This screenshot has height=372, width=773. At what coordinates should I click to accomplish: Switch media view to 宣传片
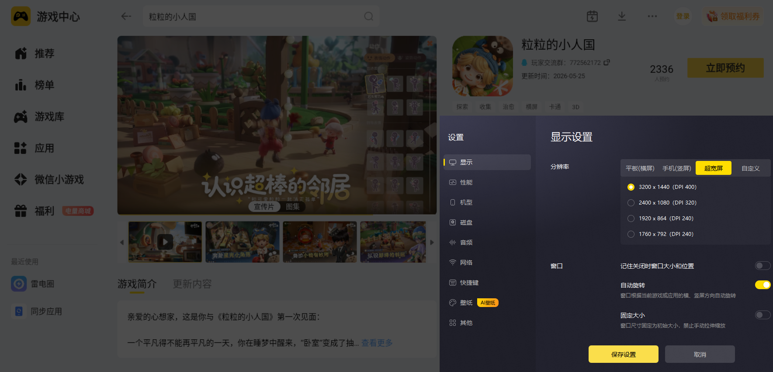tap(264, 207)
